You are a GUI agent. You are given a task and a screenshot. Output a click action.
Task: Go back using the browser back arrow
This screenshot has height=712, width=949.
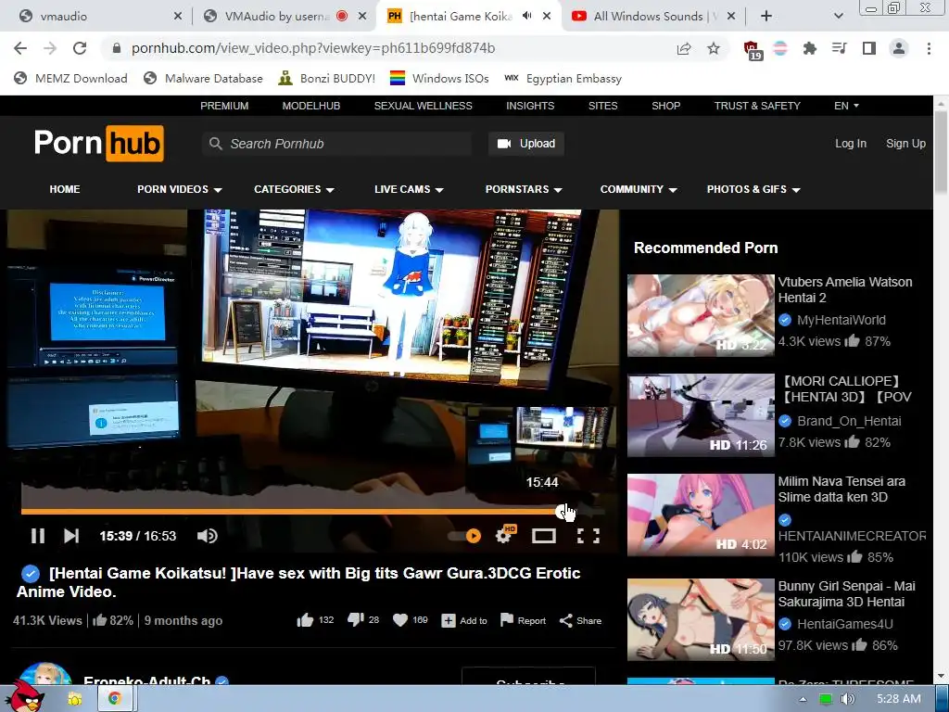pos(20,48)
